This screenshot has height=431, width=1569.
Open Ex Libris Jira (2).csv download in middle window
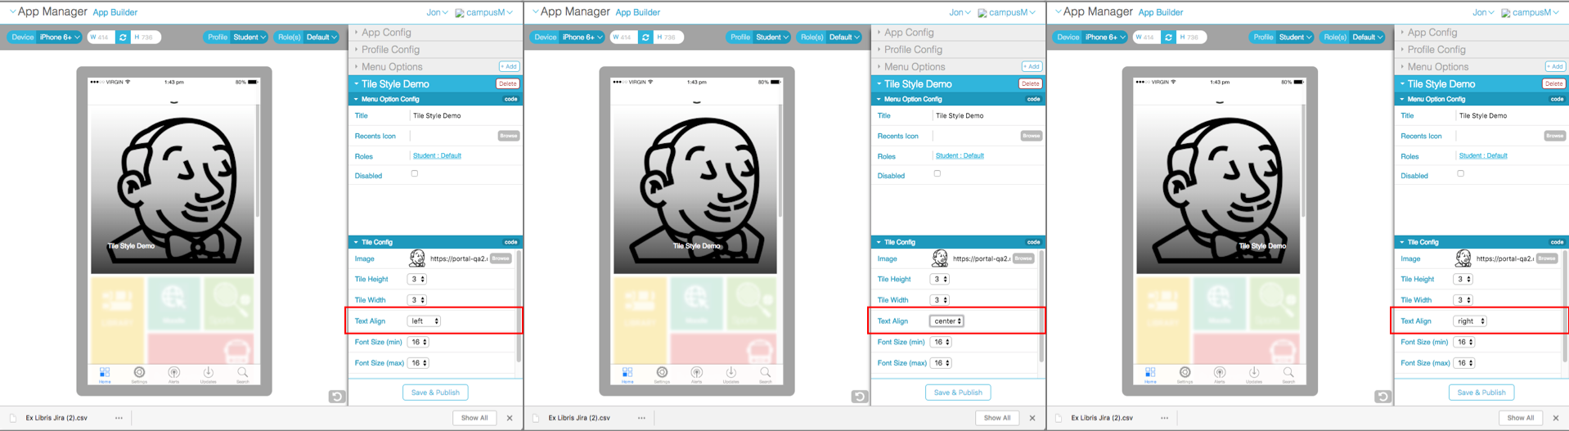click(x=579, y=418)
